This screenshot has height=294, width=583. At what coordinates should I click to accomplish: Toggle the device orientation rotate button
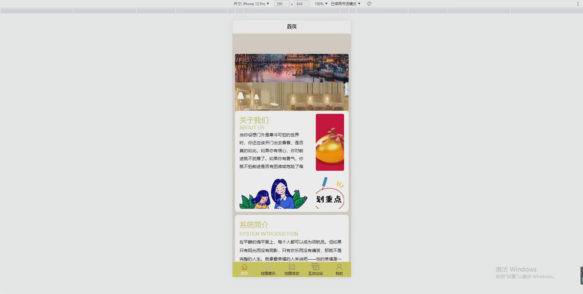click(x=369, y=4)
